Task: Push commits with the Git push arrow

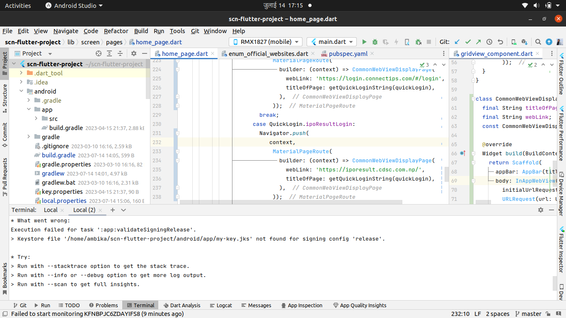Action: point(479,42)
